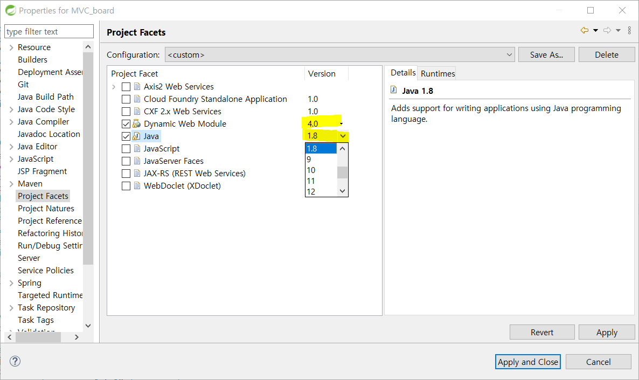Viewport: 639px width, 380px height.
Task: Click the Cloud Foundry facet document icon
Action: (137, 99)
